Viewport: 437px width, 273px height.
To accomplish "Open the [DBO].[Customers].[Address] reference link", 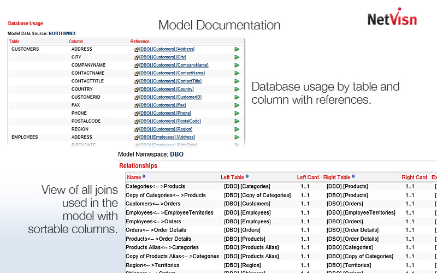I will coord(167,49).
